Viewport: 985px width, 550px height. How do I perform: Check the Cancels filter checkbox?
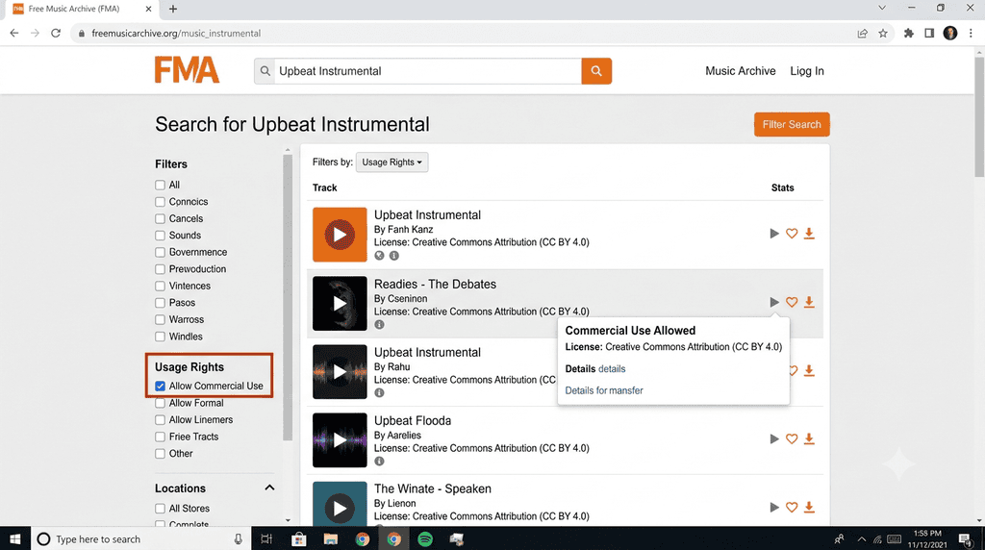(161, 219)
